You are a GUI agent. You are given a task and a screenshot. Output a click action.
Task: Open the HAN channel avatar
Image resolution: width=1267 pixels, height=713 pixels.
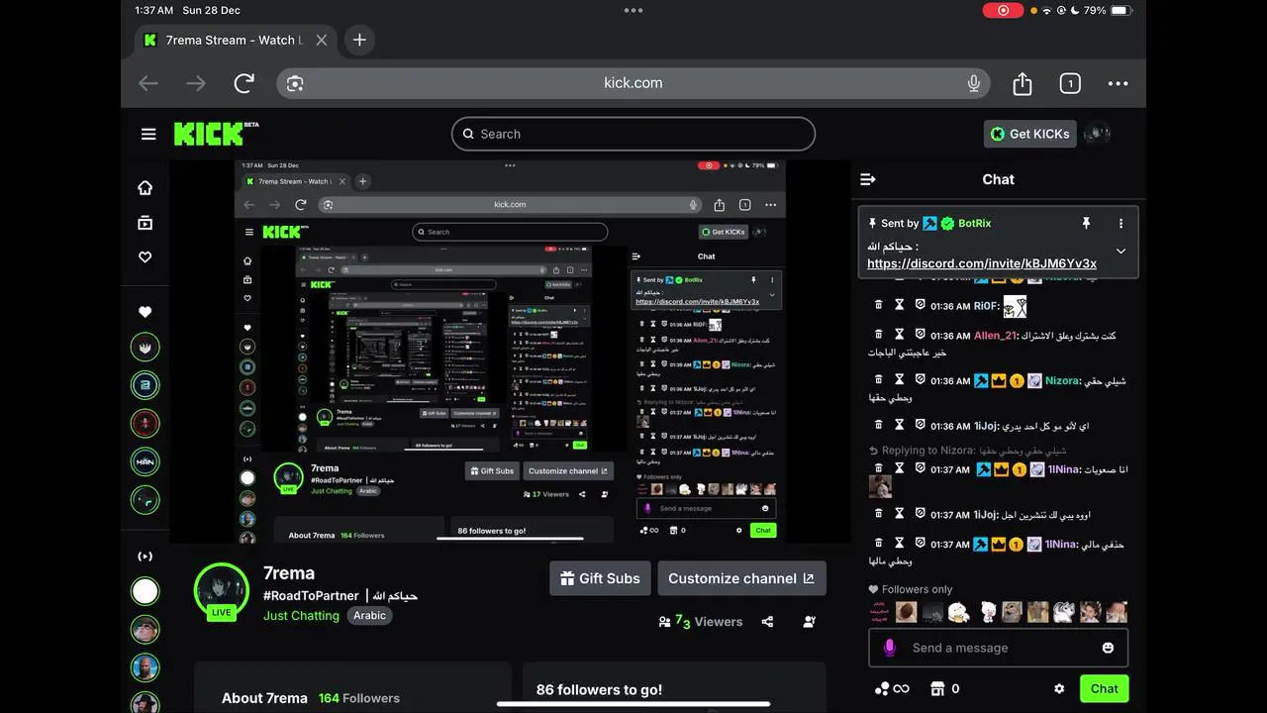[146, 461]
